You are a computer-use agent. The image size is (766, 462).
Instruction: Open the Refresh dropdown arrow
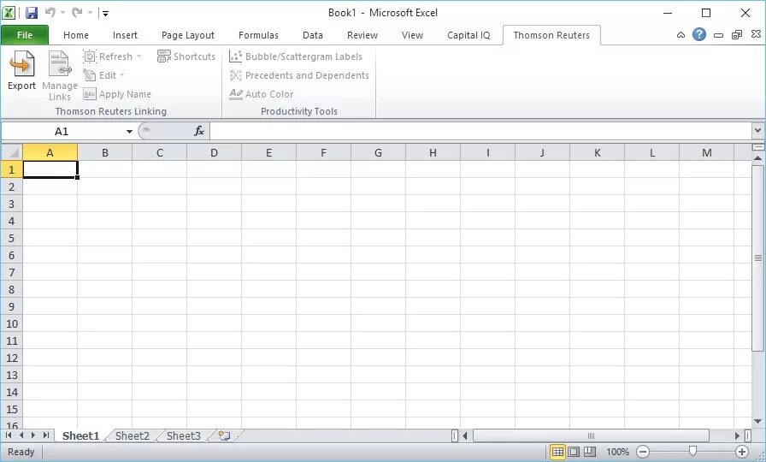pos(138,56)
